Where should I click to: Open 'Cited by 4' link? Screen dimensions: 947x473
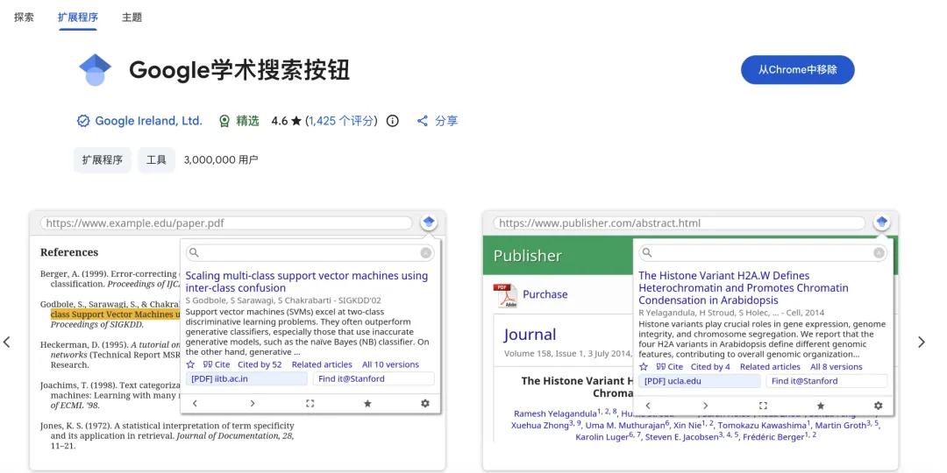(710, 367)
